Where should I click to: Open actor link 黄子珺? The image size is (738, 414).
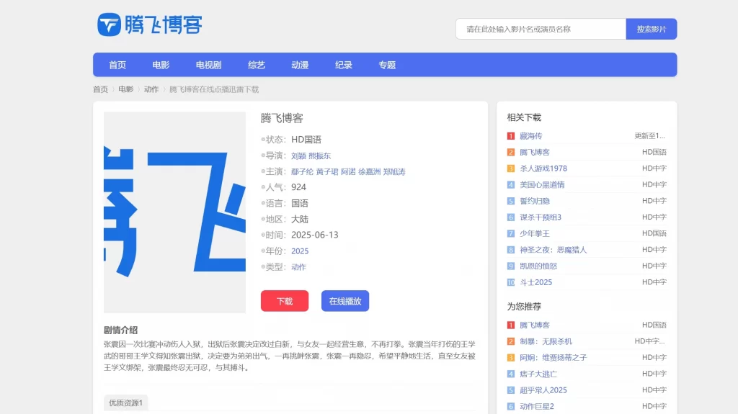coord(326,171)
